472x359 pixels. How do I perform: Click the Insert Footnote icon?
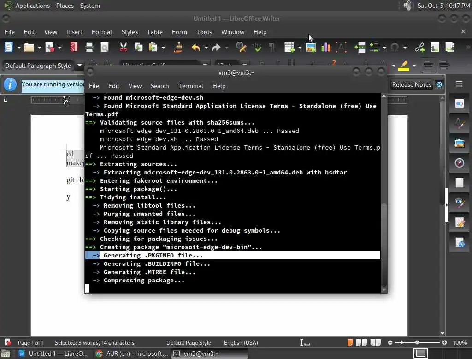(435, 48)
